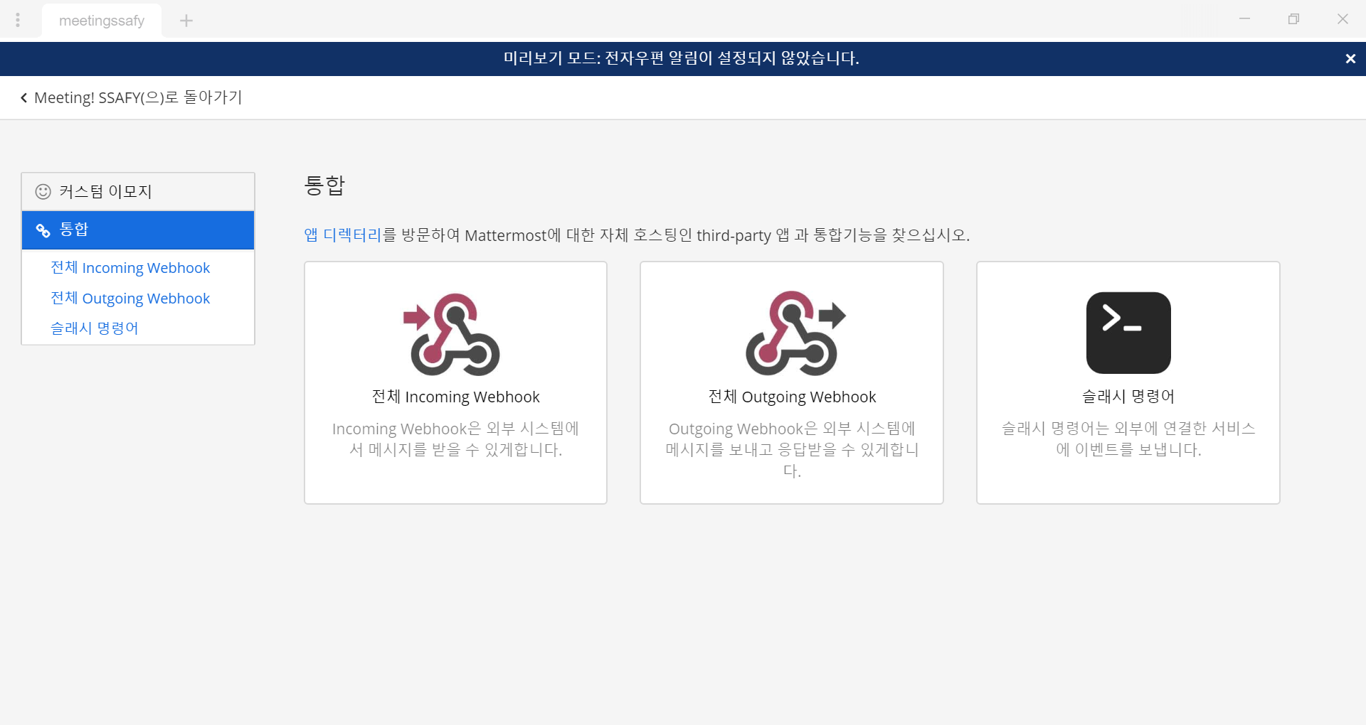Click the preview mode banner message

pyautogui.click(x=682, y=58)
